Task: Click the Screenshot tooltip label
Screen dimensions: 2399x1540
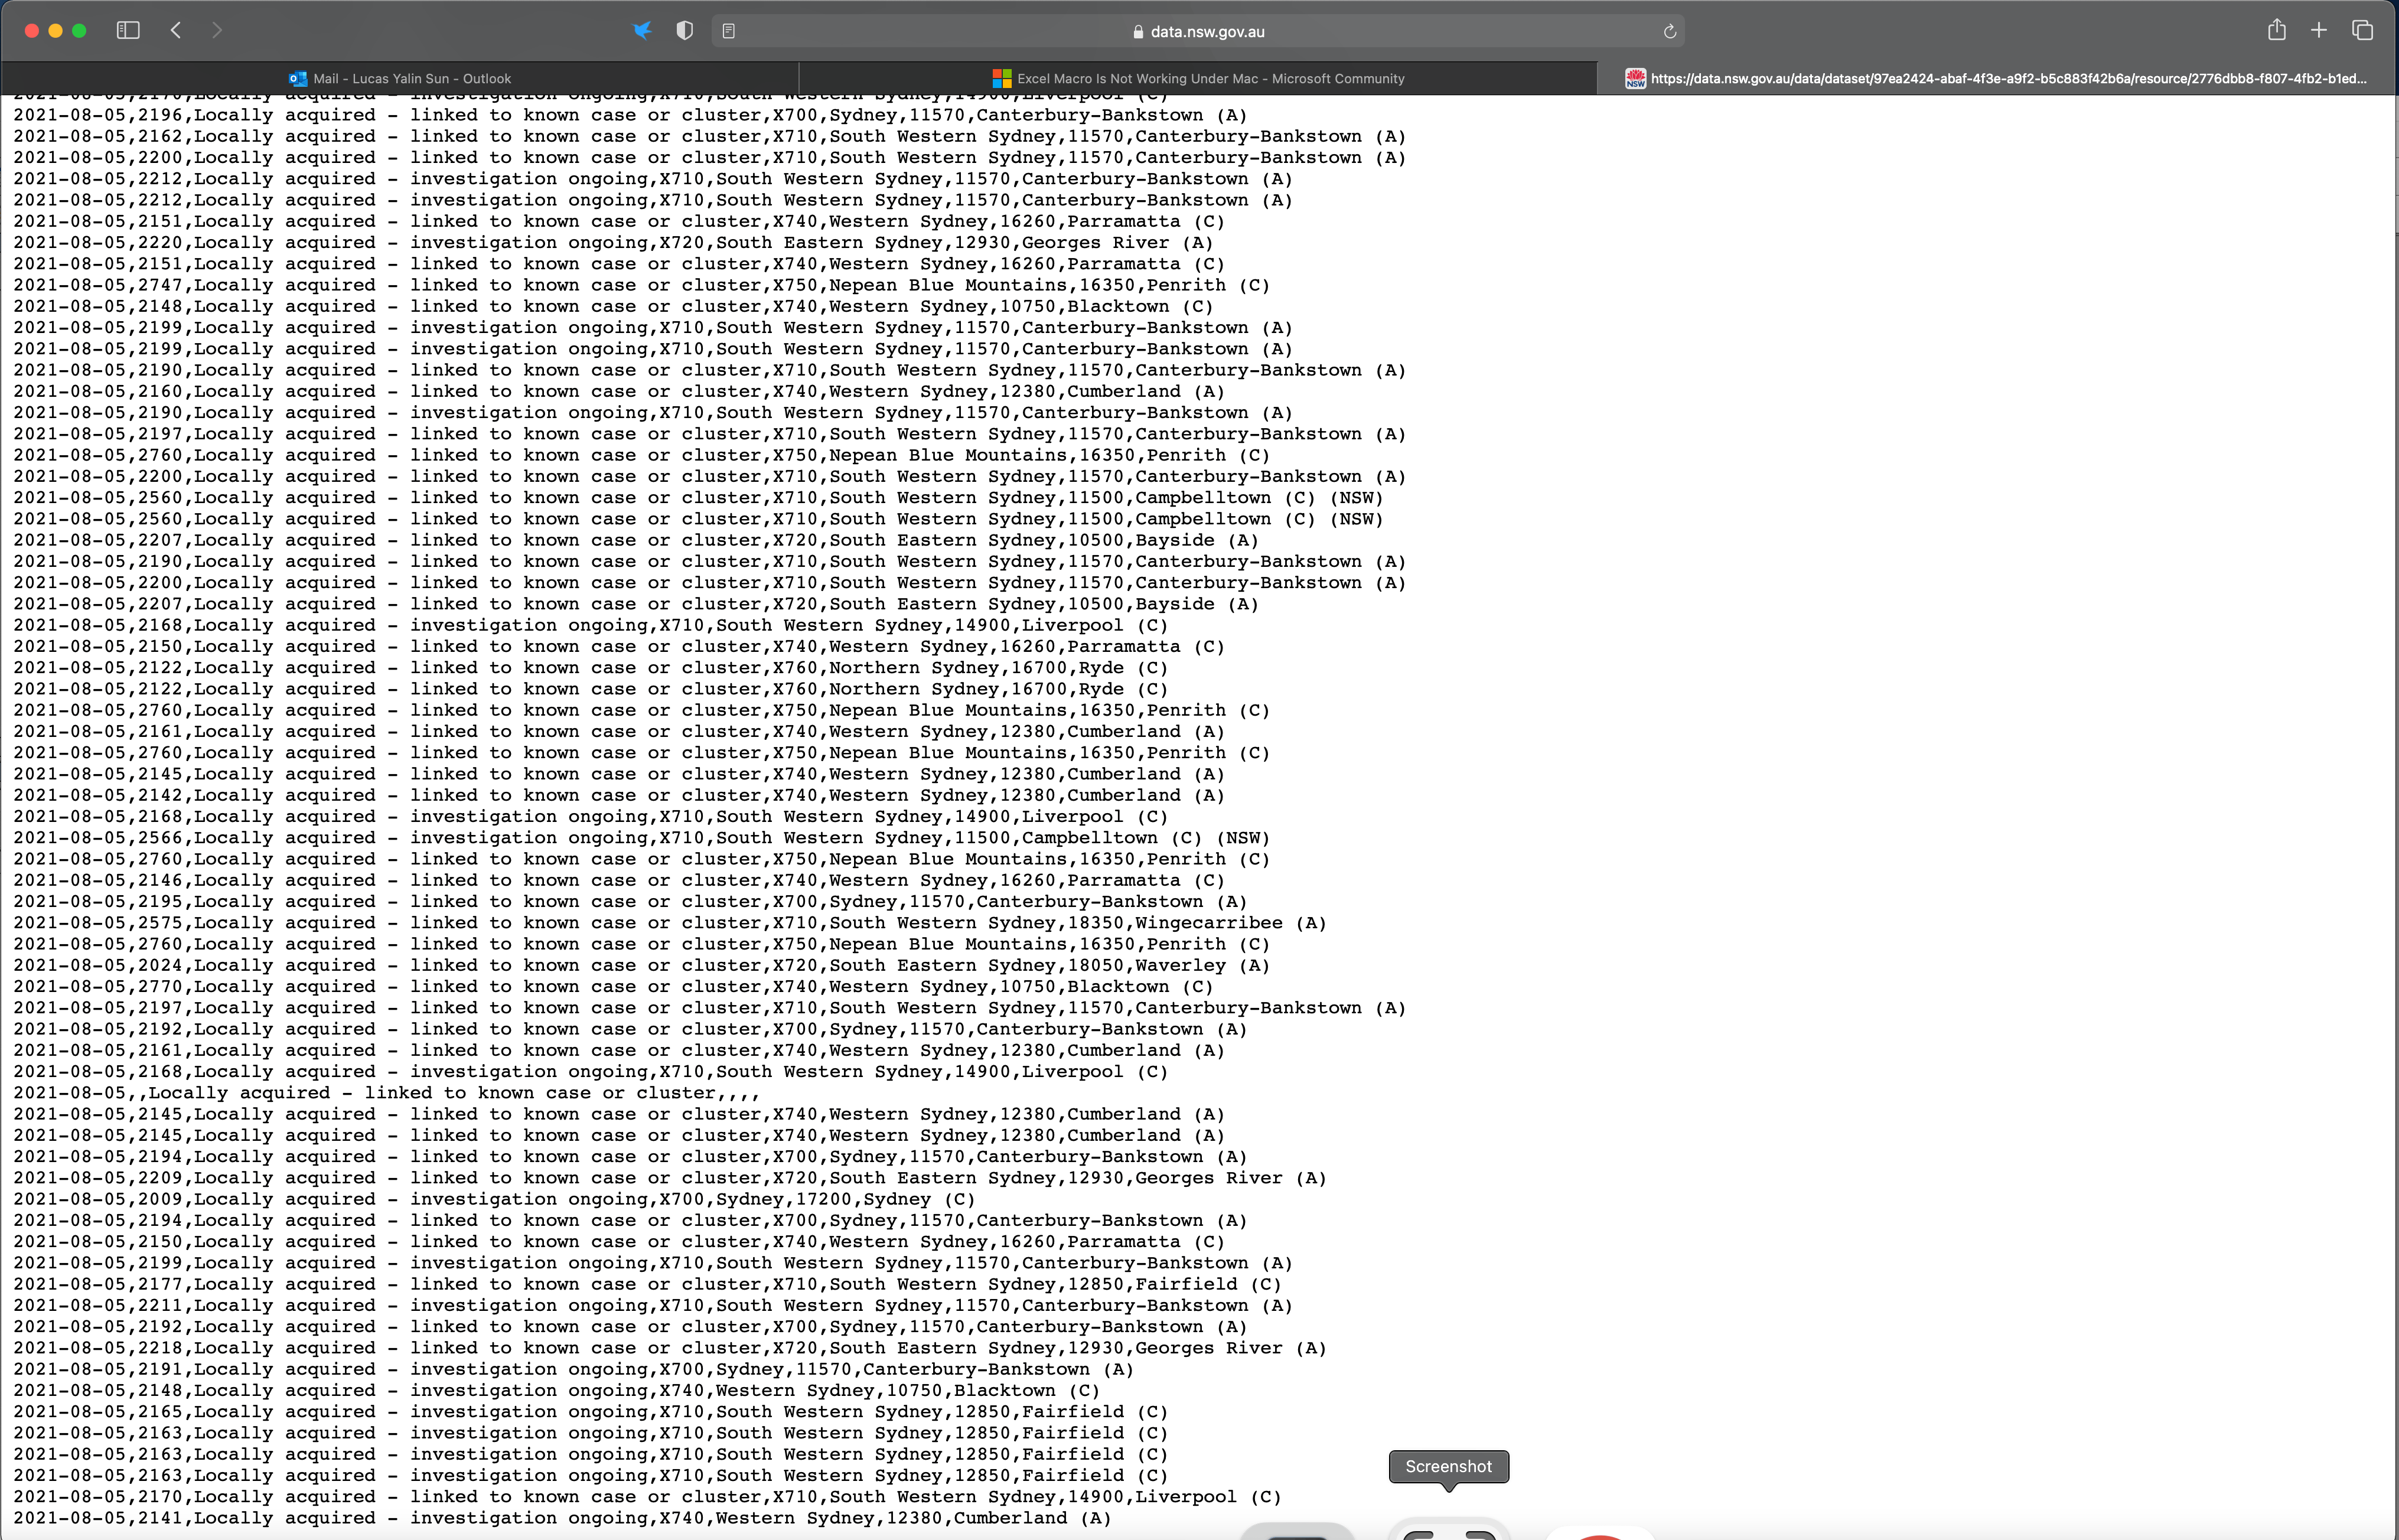Action: tap(1447, 1466)
